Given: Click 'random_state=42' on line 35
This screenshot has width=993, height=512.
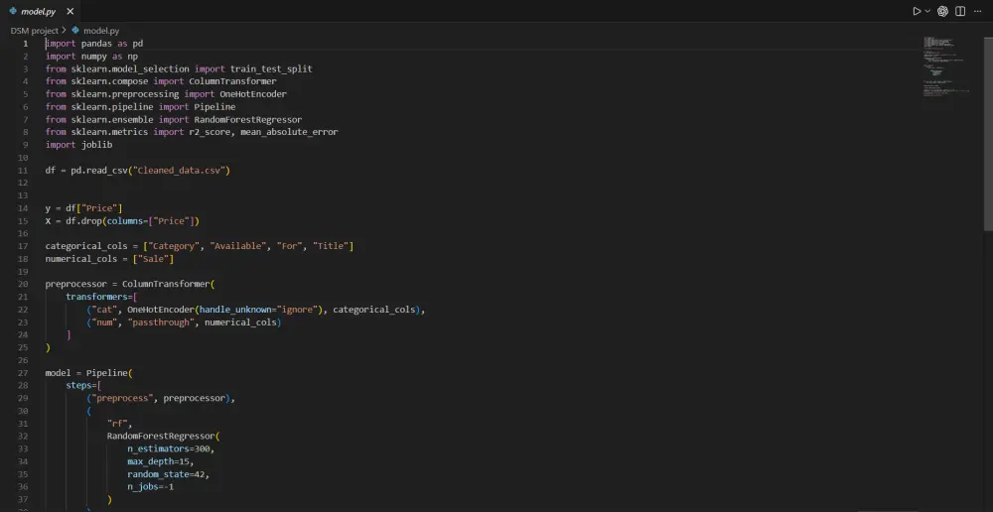Looking at the screenshot, I should 166,474.
